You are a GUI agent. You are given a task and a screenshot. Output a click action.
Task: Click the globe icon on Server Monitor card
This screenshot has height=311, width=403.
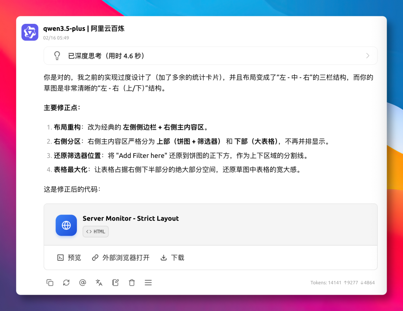click(66, 225)
